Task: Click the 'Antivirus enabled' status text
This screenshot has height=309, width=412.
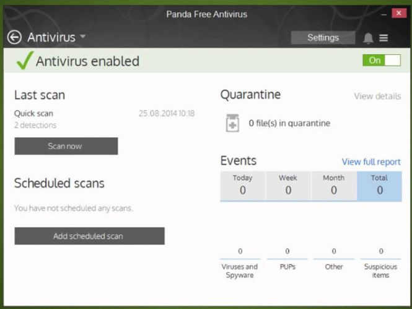Action: tap(87, 61)
